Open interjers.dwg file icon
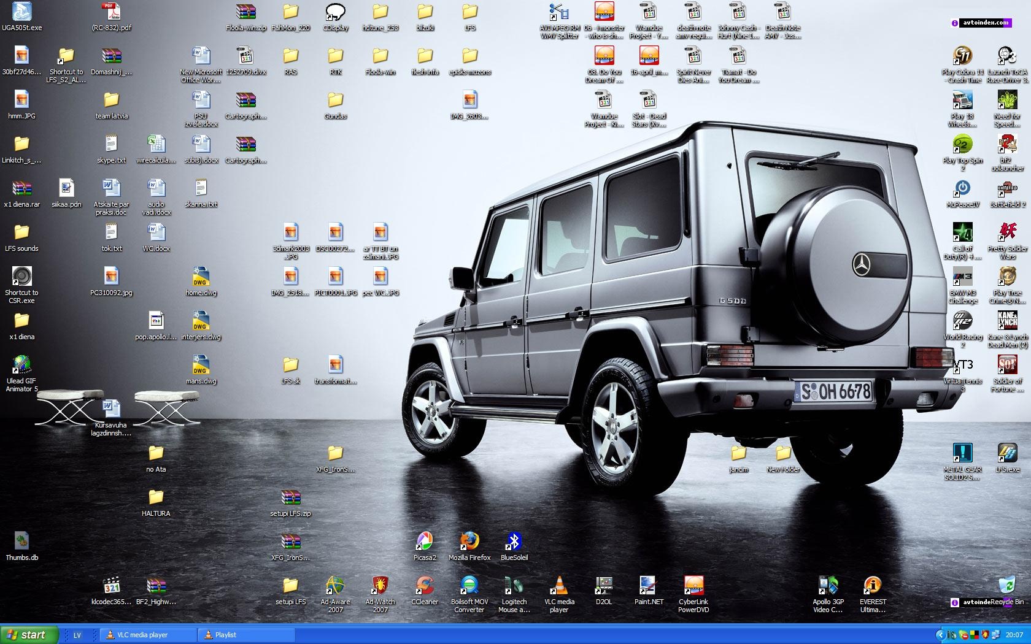Screen dimensions: 1031x644 click(x=201, y=320)
